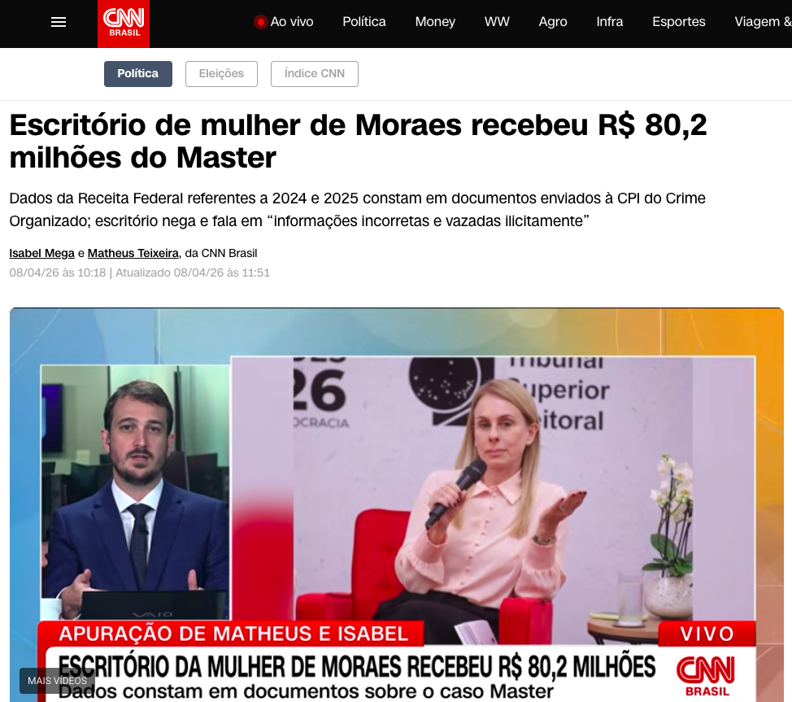Open the hamburger menu icon
The image size is (792, 702).
[x=59, y=22]
